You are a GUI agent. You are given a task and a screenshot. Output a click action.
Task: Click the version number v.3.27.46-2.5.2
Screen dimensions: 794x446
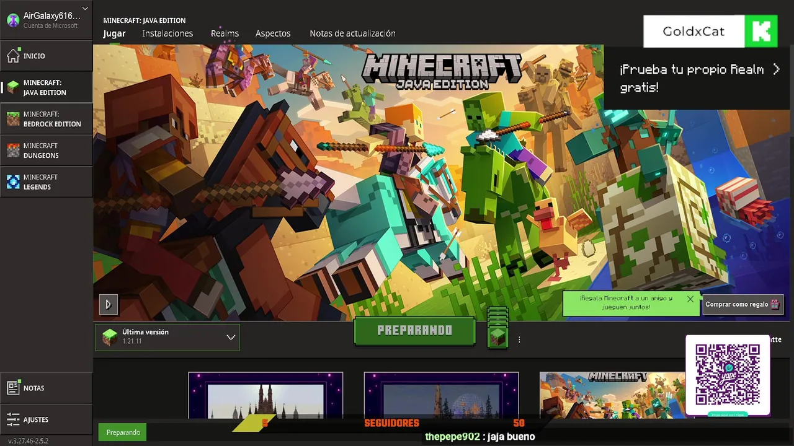[29, 441]
